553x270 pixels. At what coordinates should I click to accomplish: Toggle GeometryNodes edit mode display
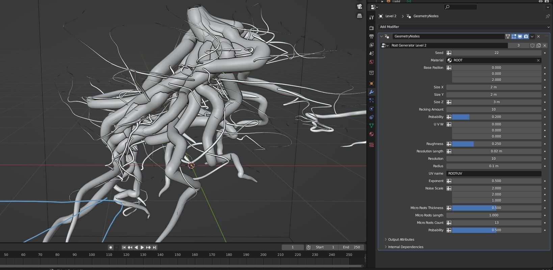pyautogui.click(x=514, y=36)
